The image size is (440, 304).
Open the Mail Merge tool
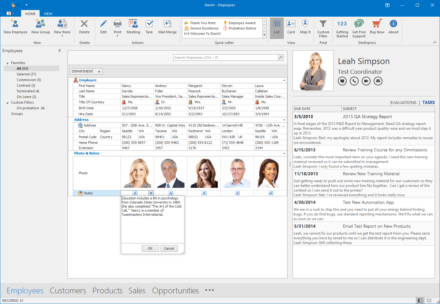pyautogui.click(x=167, y=28)
